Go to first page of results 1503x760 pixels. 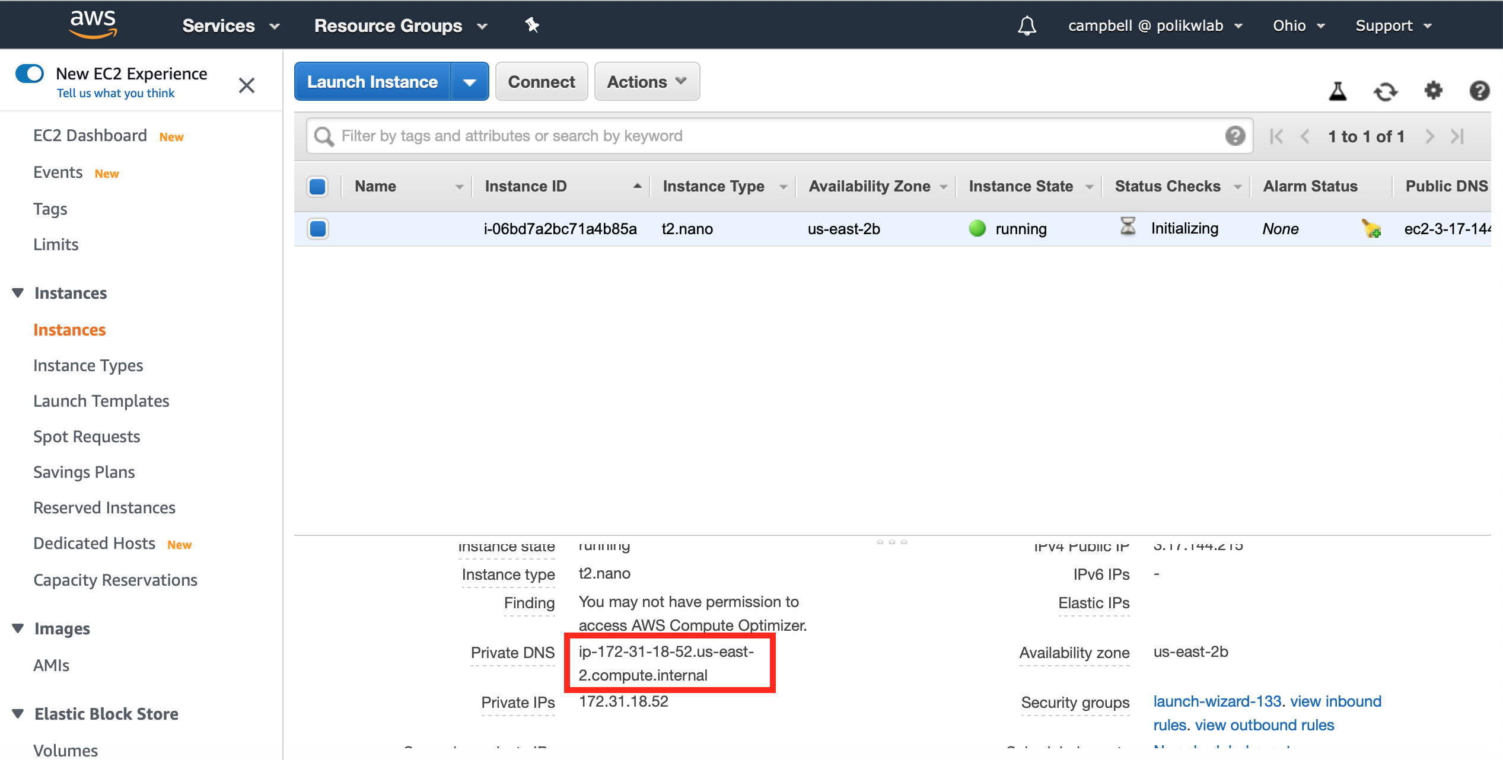[1276, 136]
